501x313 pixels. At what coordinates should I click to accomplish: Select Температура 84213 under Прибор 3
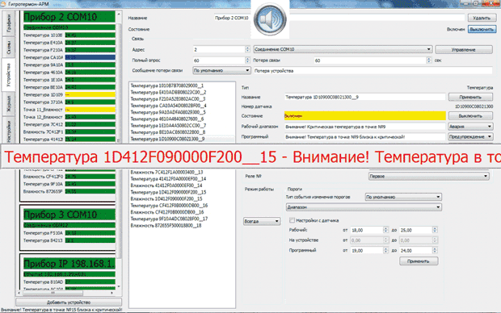click(69, 240)
